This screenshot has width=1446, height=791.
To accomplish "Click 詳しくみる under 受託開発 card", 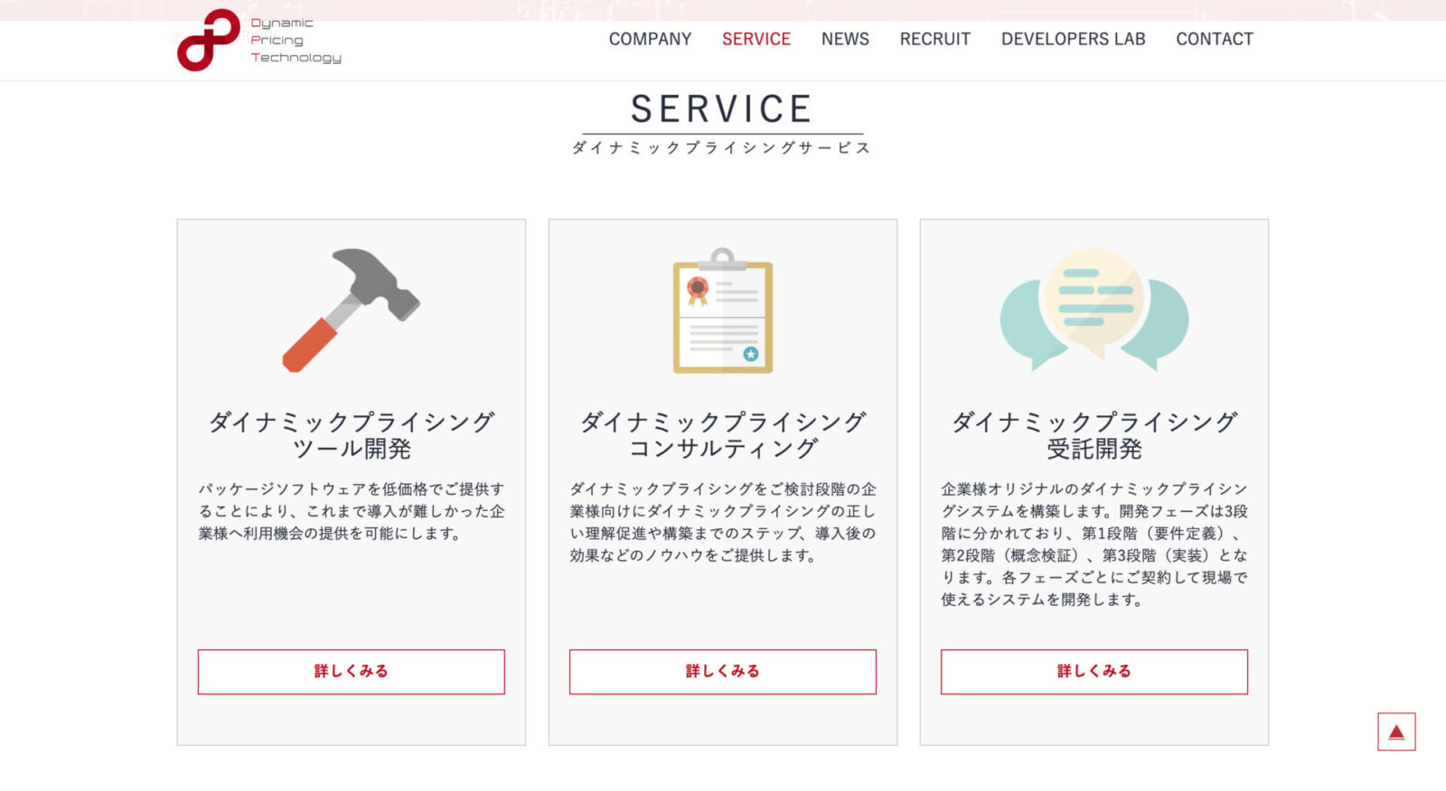I will tap(1094, 672).
